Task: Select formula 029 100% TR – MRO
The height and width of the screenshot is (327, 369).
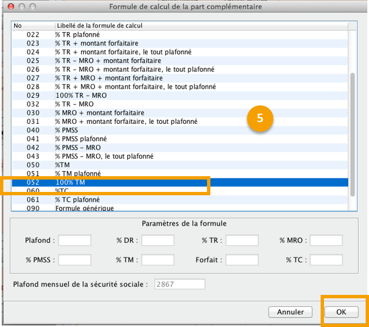Action: click(169, 96)
